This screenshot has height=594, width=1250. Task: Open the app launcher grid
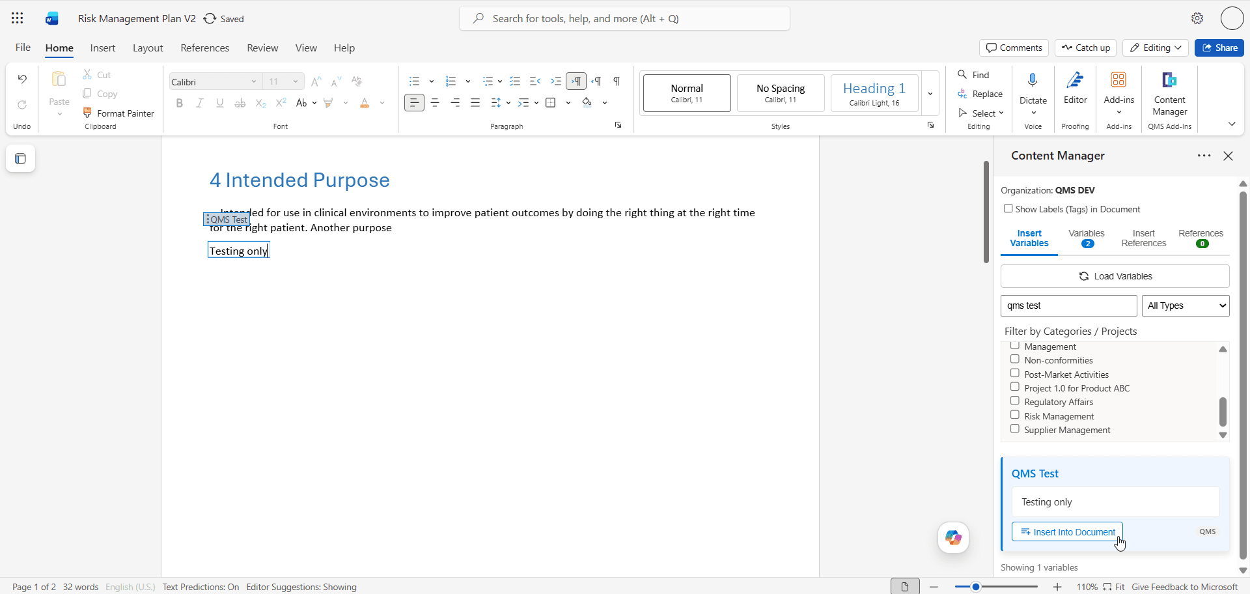point(18,18)
